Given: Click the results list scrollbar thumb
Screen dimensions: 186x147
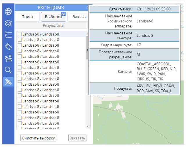Looking at the screenshot, I should pos(87,48).
